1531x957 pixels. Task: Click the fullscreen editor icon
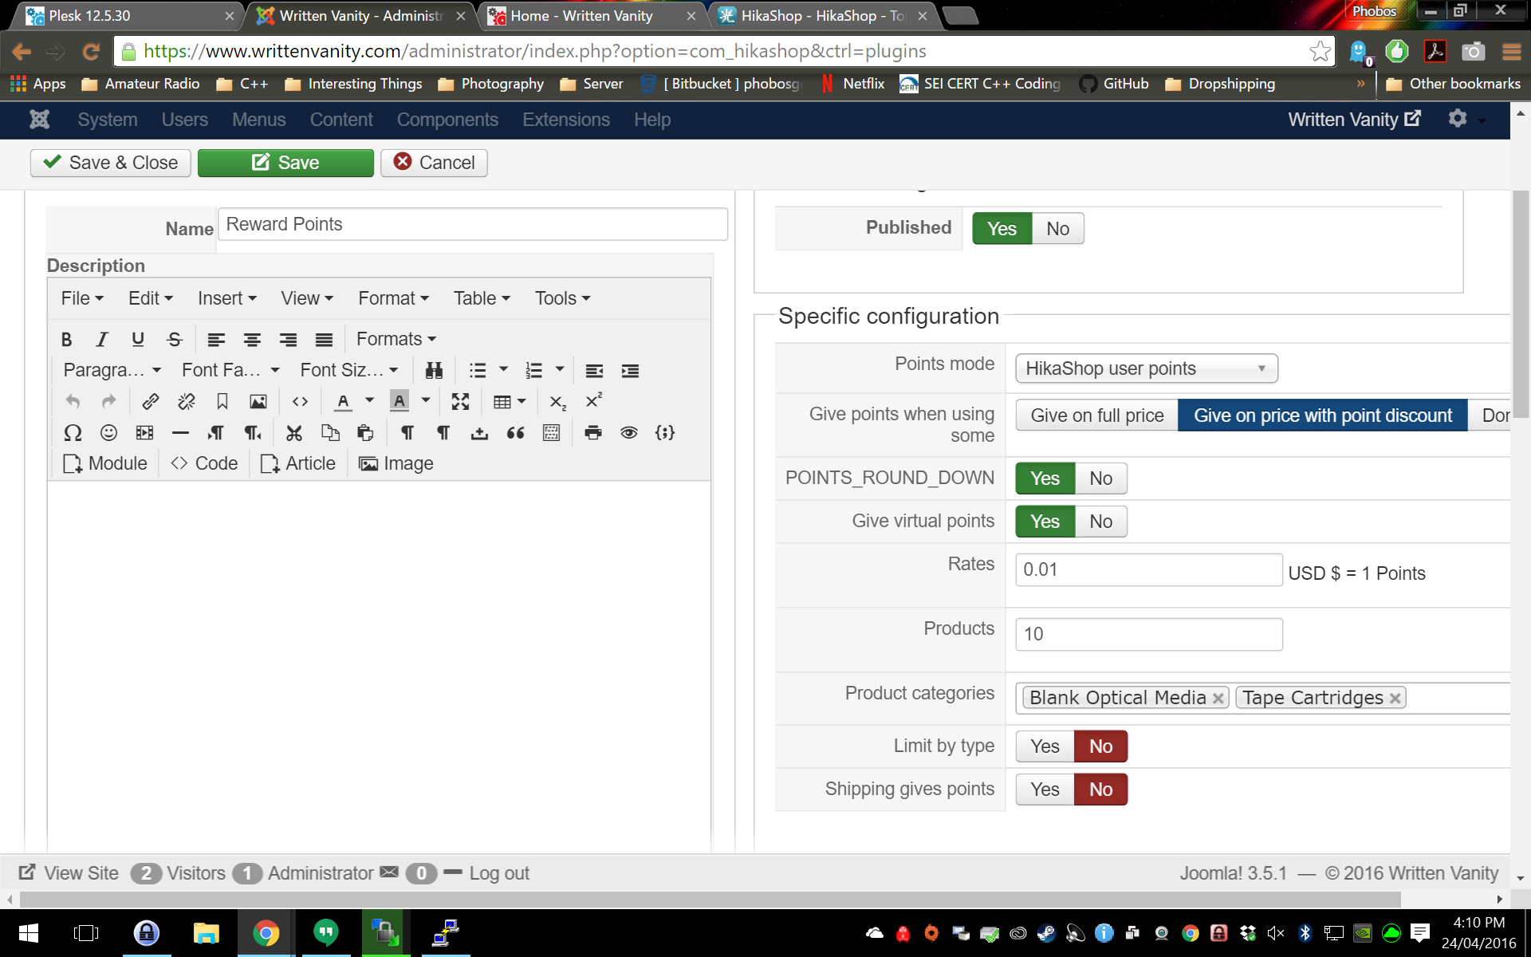(x=460, y=401)
